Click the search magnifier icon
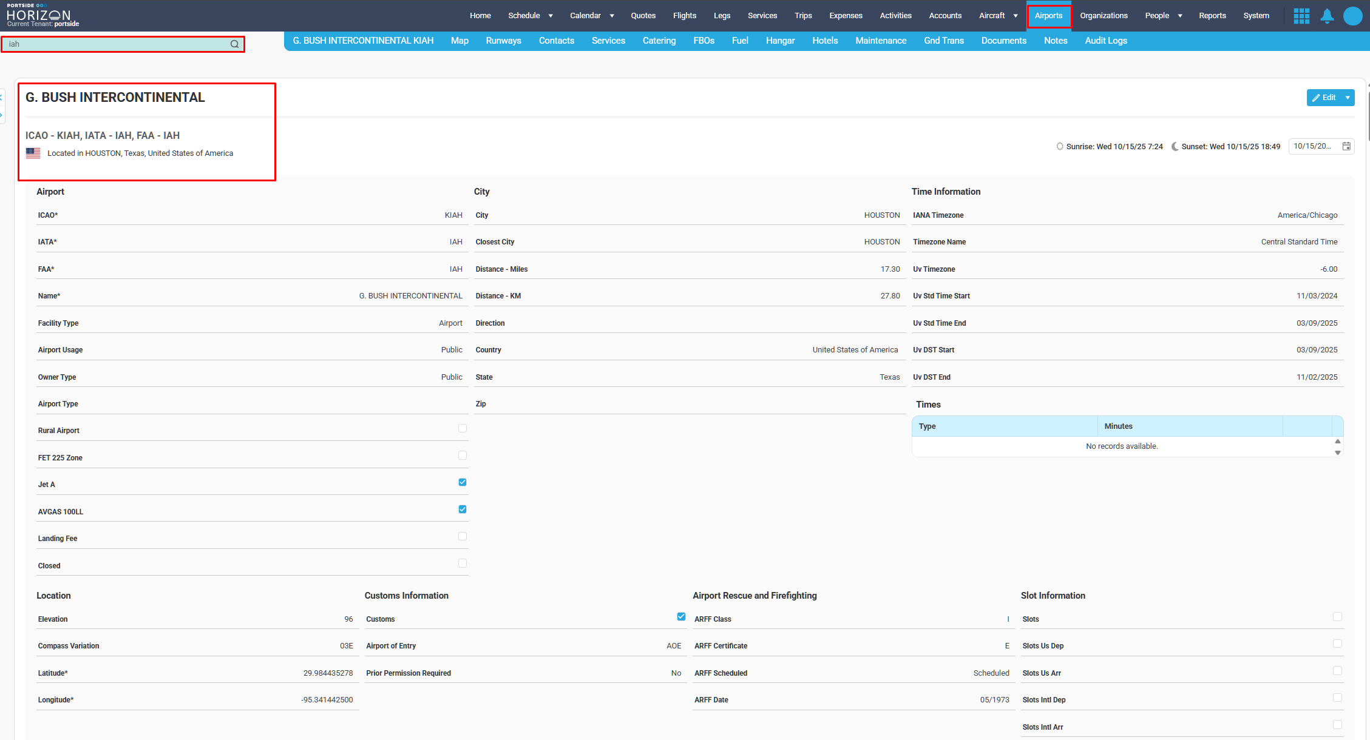Screen dimensions: 1370x740 pos(234,44)
